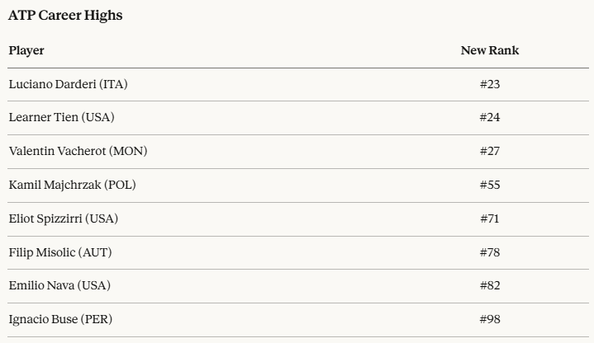Screen dimensions: 594x343
Task: Click the #82 rank value
Action: (x=490, y=285)
